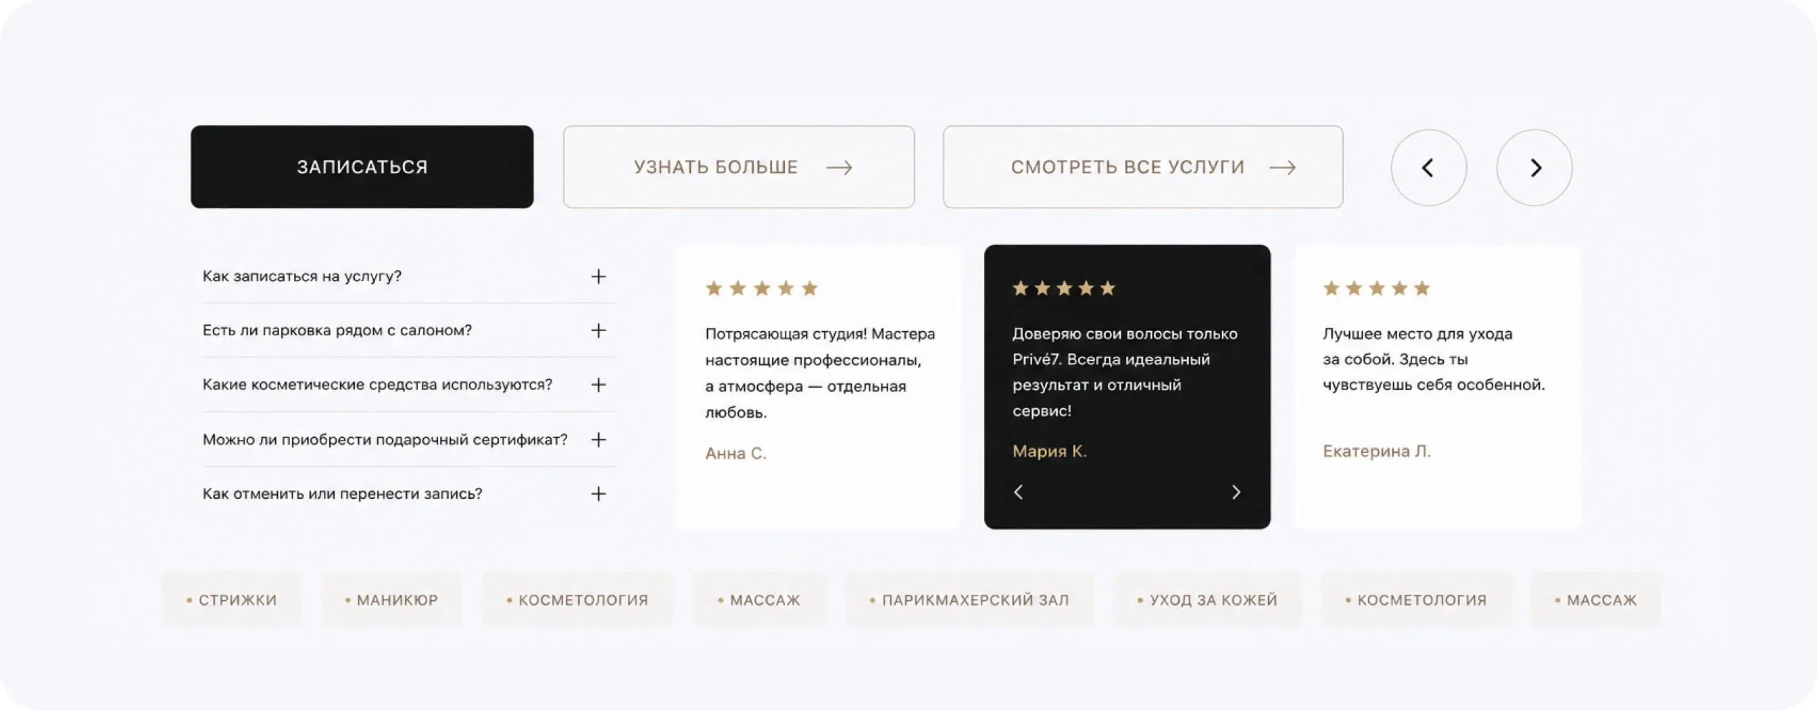Click the 'Лучшее место для ухода' review text
The width and height of the screenshot is (1817, 711).
(x=1434, y=360)
